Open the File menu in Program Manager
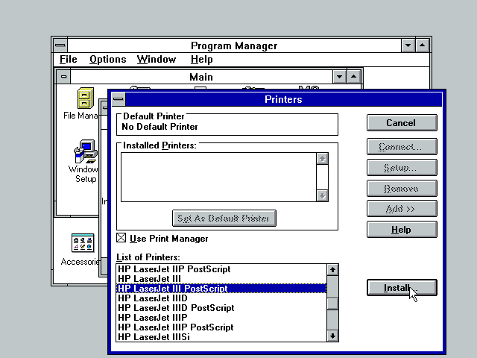Image resolution: width=477 pixels, height=358 pixels. point(68,60)
